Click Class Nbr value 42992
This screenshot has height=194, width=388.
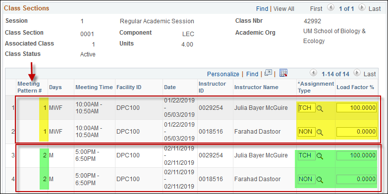(x=312, y=21)
